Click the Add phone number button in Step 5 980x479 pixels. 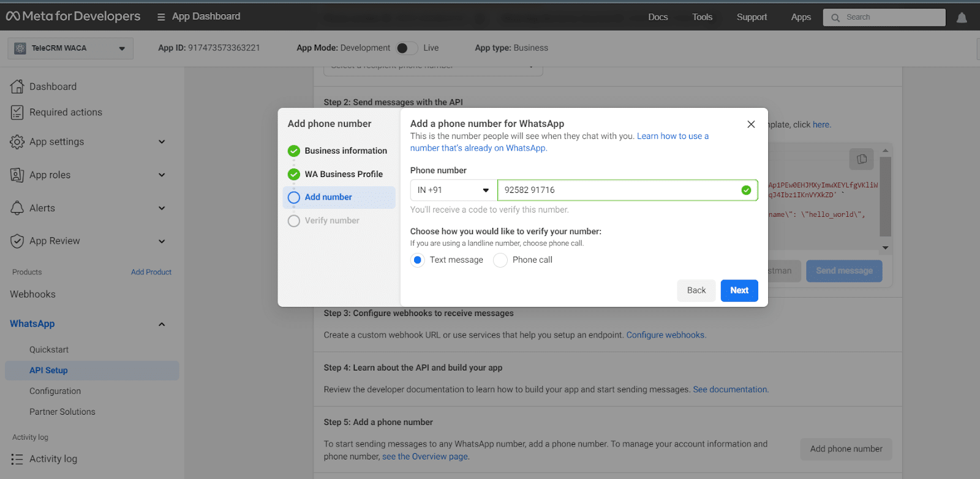(846, 449)
